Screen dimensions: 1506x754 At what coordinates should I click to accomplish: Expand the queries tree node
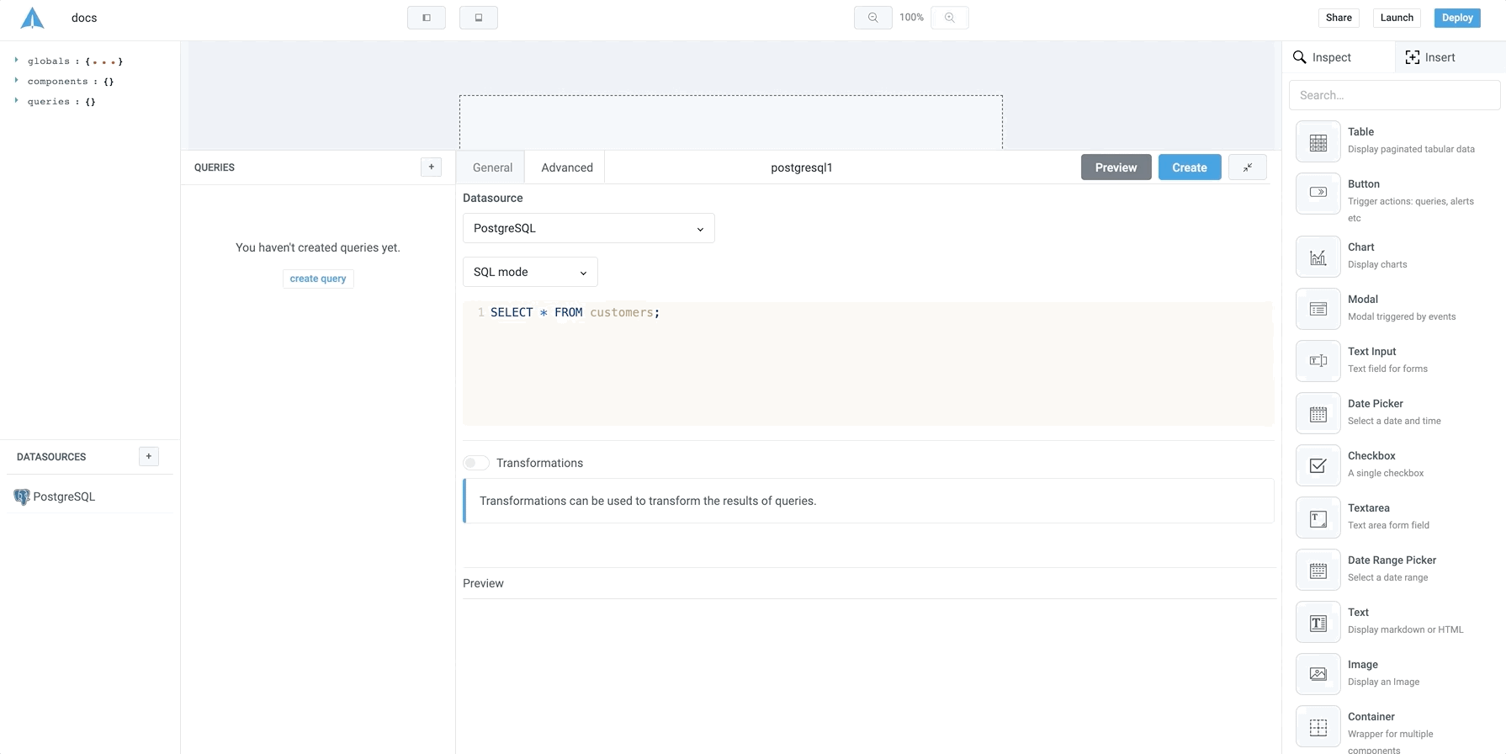click(16, 101)
